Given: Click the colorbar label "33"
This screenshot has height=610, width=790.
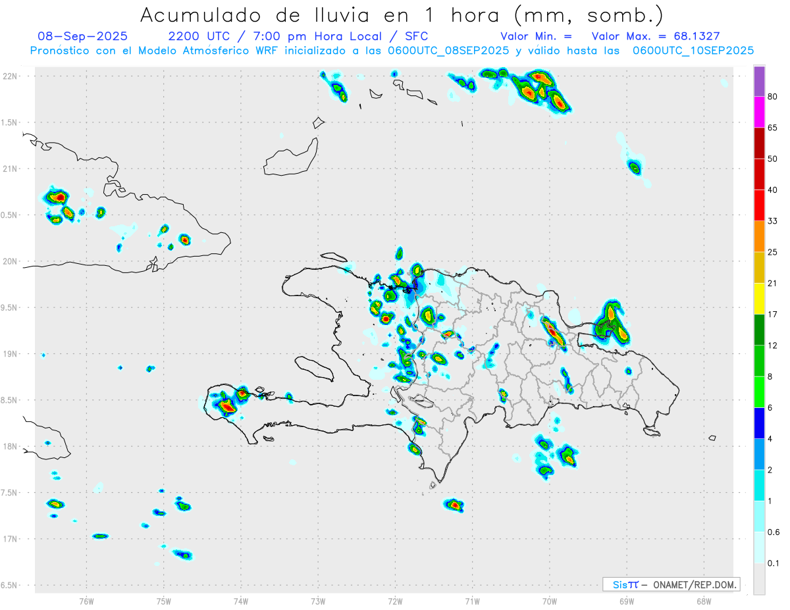Looking at the screenshot, I should 773,221.
